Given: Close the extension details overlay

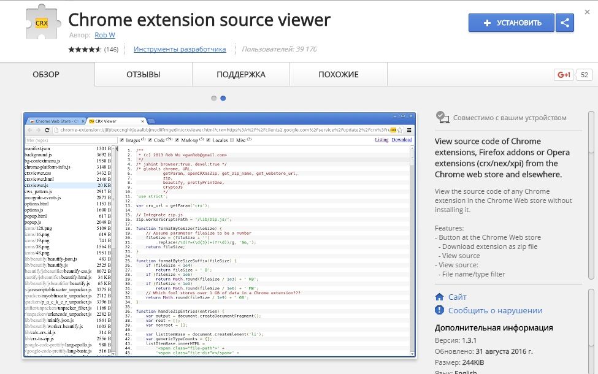Looking at the screenshot, I should tap(588, 12).
